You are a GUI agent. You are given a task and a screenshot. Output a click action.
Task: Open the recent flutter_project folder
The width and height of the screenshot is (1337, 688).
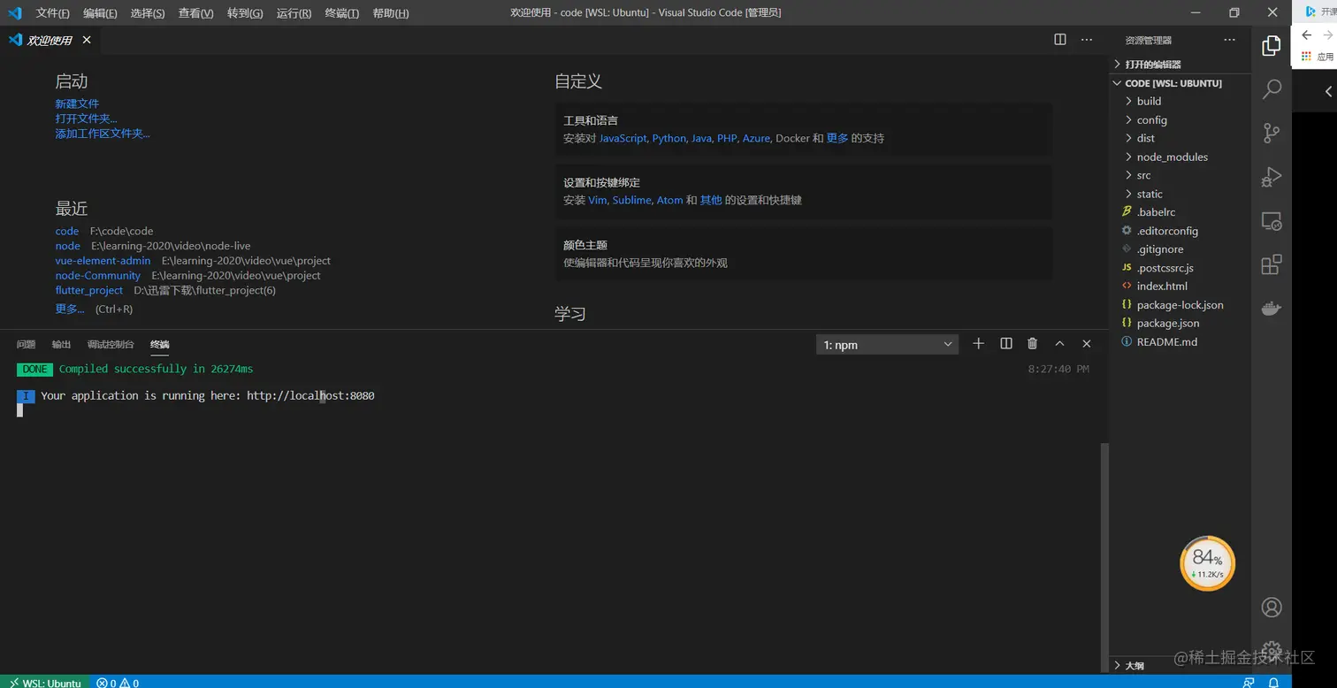(x=89, y=290)
